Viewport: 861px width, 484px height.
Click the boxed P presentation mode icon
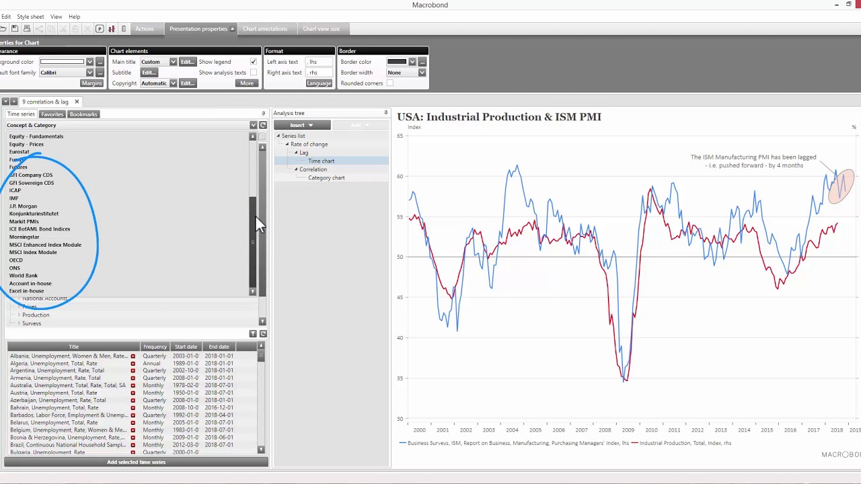tap(99, 29)
